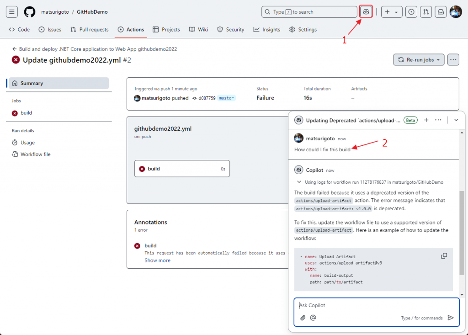Viewport: 468px width, 335px height.
Task: Send the Copilot message arrow
Action: (451, 318)
